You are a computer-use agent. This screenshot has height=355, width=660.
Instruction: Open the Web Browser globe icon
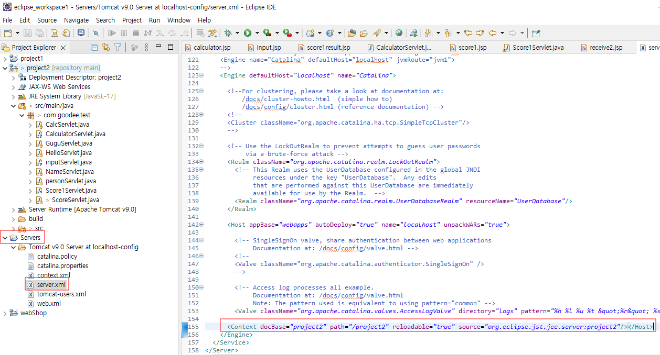tap(399, 33)
